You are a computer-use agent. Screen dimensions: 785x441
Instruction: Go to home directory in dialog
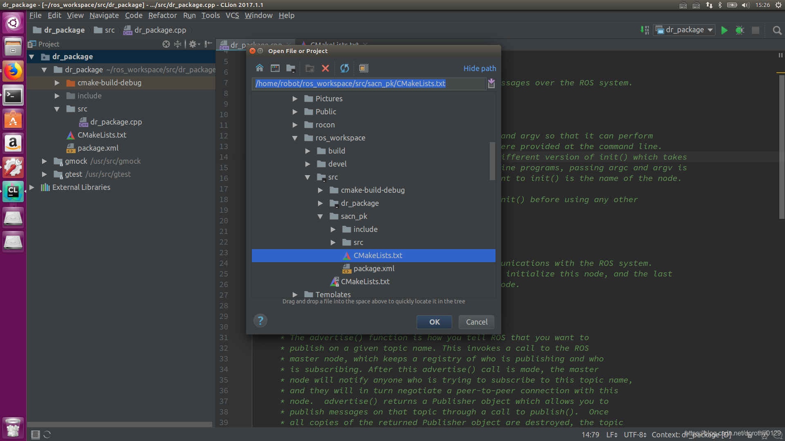tap(260, 68)
